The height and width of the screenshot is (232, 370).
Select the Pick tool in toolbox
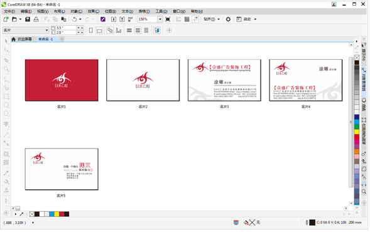click(6, 41)
